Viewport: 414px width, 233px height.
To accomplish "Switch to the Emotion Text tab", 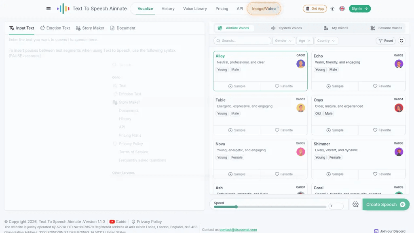I will click(55, 28).
